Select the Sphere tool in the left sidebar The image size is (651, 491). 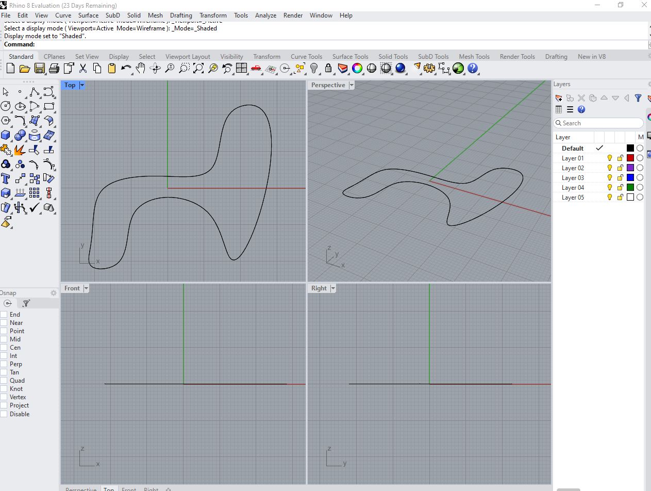(20, 135)
